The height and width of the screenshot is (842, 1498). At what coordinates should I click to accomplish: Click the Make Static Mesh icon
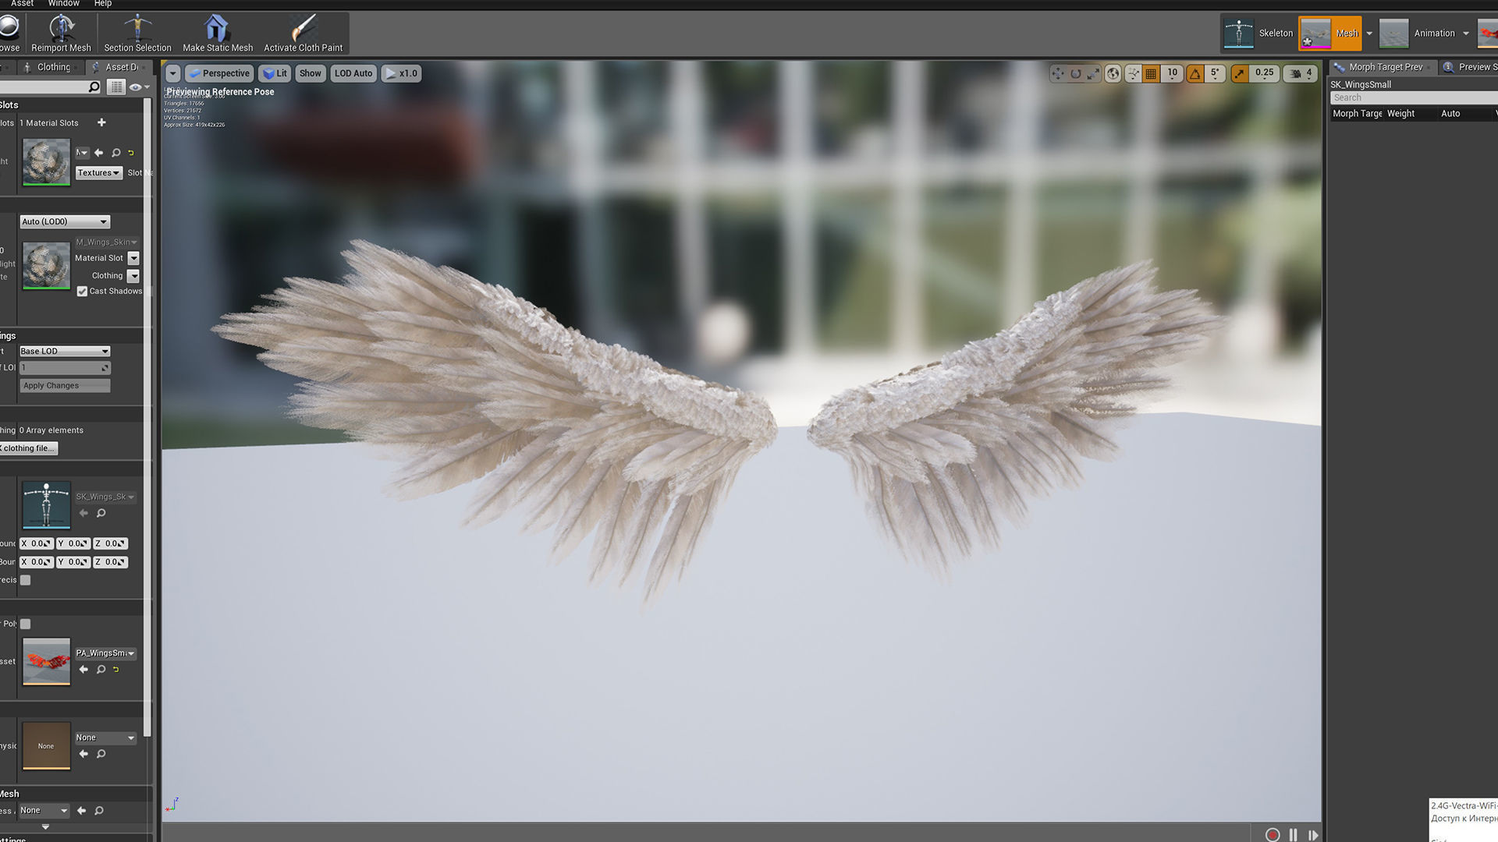click(218, 33)
